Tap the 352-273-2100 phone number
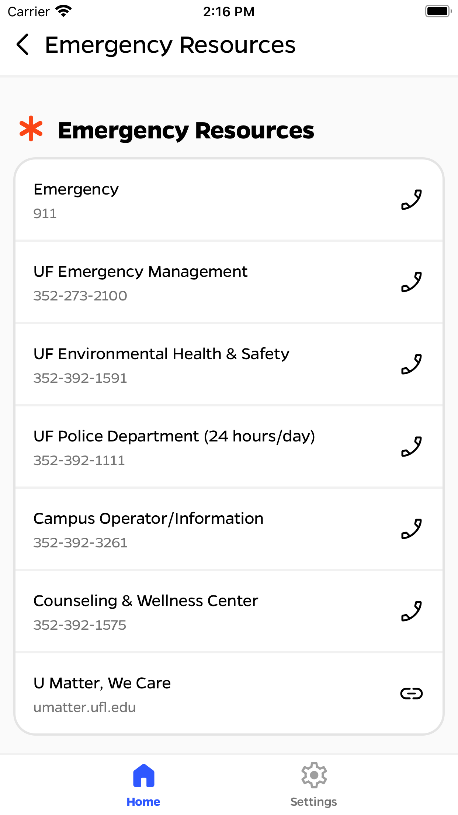 (x=80, y=296)
